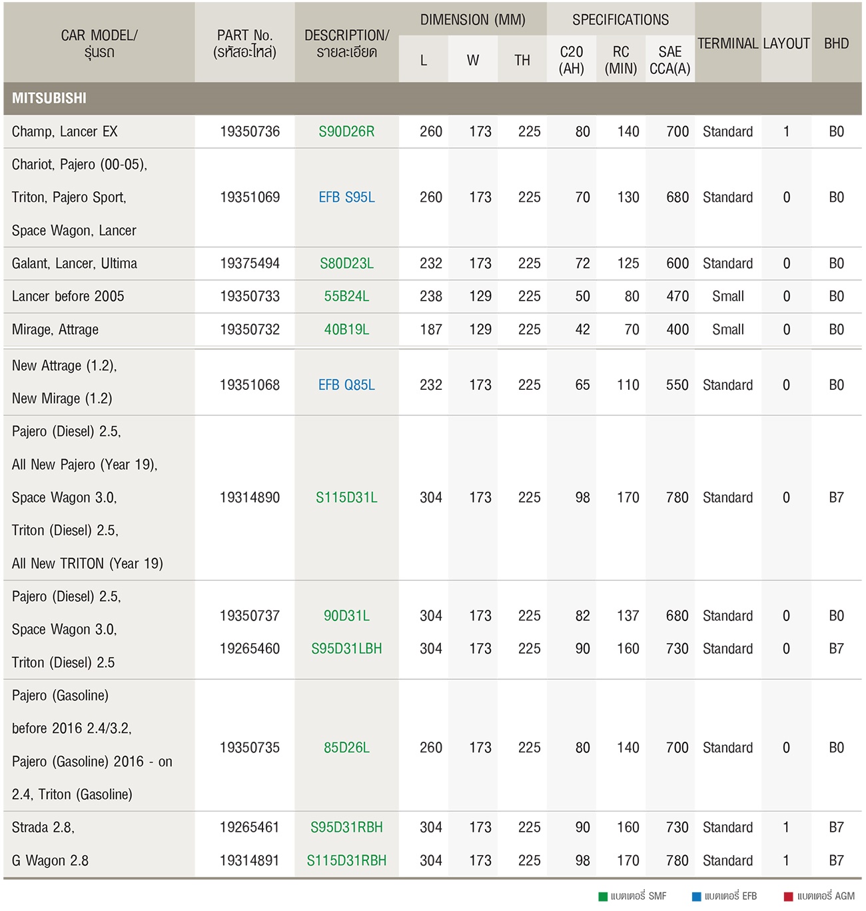Click part number 19350737
866x911 pixels.
click(x=250, y=616)
